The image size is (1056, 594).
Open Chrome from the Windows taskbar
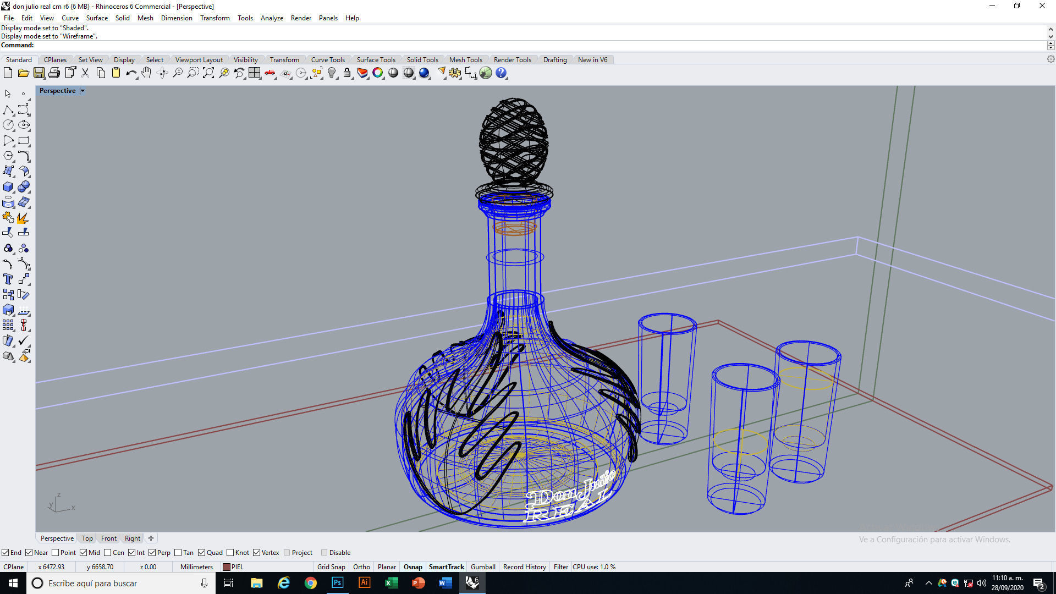[310, 583]
